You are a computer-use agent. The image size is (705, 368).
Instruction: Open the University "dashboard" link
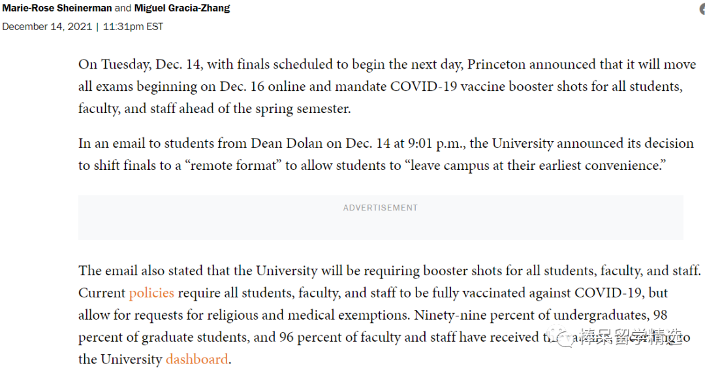tap(197, 359)
